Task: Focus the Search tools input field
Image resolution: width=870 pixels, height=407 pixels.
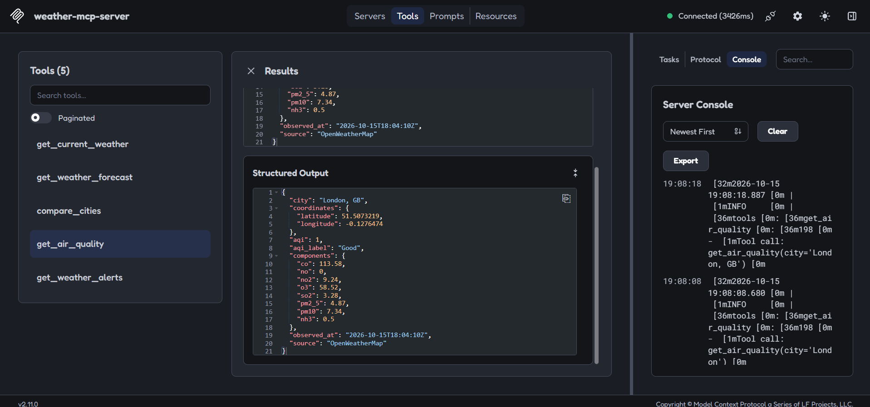Action: [120, 95]
